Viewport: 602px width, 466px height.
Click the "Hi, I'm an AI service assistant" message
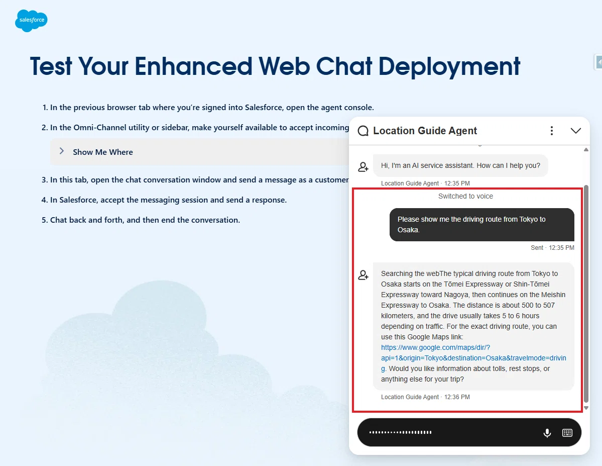(x=460, y=165)
